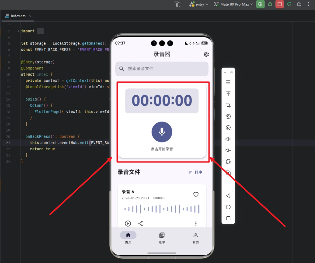315x263 pixels.
Task: Click 'onBackPress' in code line 20
Action: tap(38, 137)
